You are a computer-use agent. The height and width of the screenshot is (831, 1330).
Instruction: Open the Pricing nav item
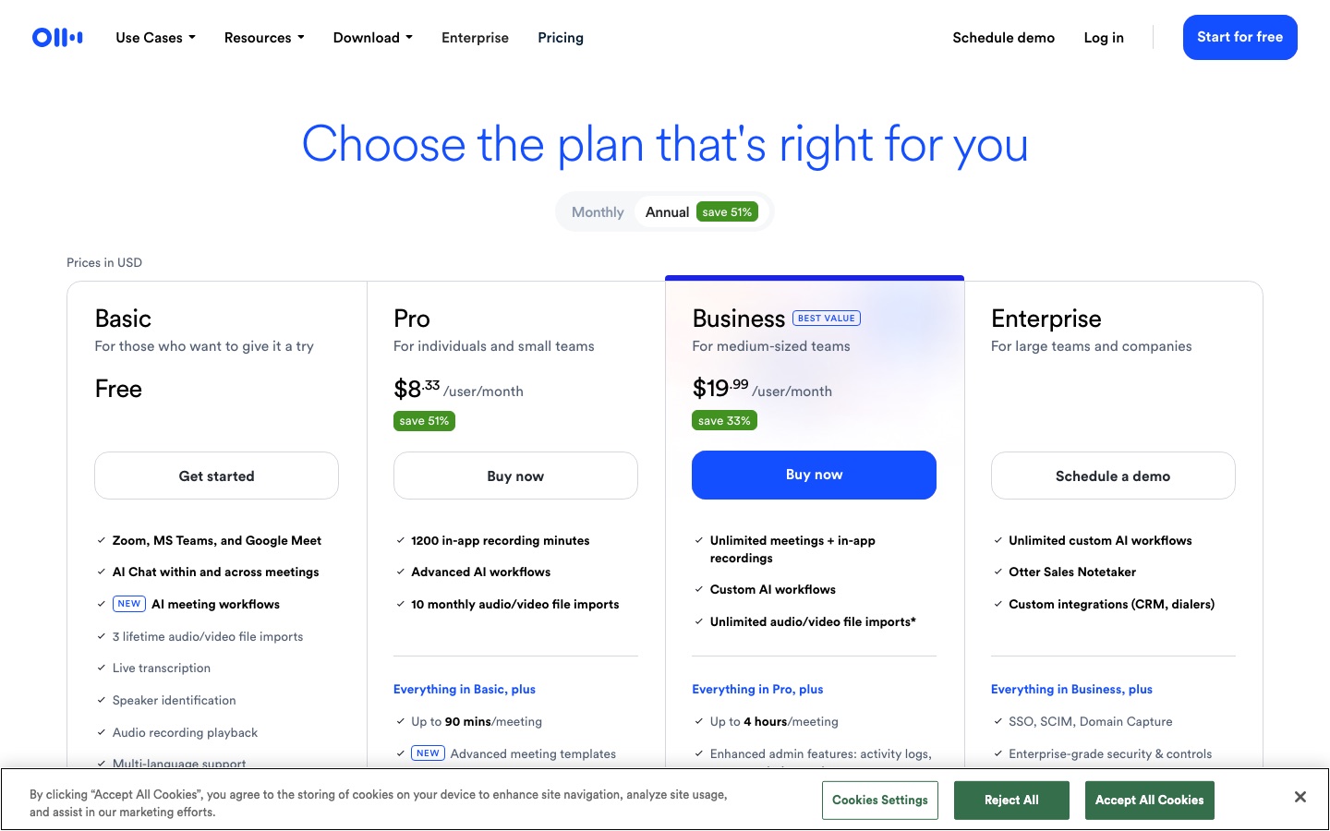pos(561,38)
